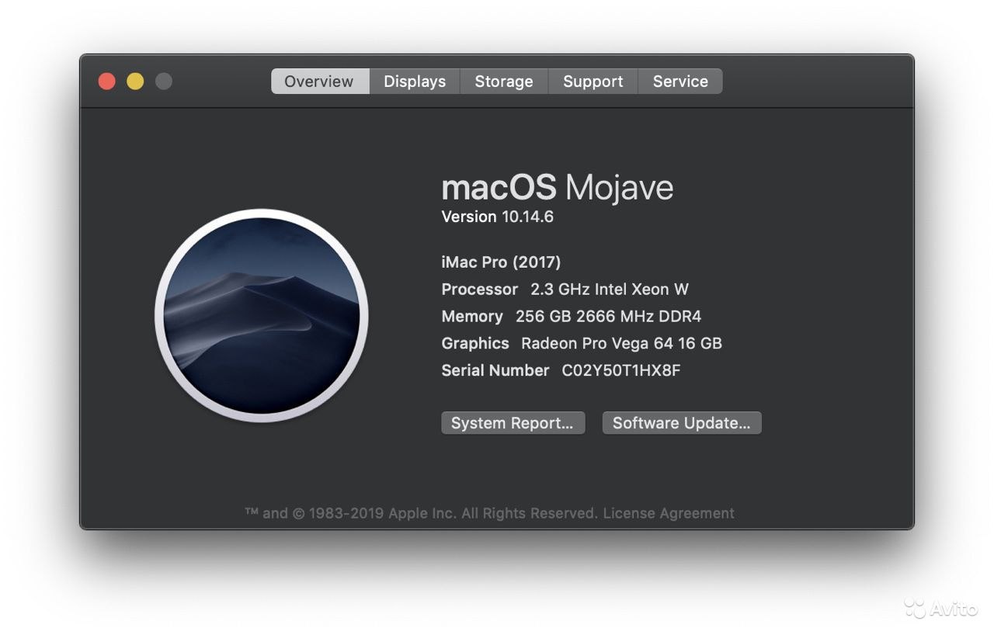994x635 pixels.
Task: Open the Displays tab
Action: 415,82
